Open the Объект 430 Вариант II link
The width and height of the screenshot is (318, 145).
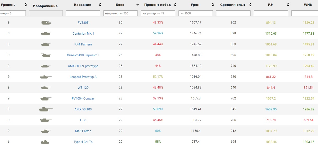(x=83, y=55)
